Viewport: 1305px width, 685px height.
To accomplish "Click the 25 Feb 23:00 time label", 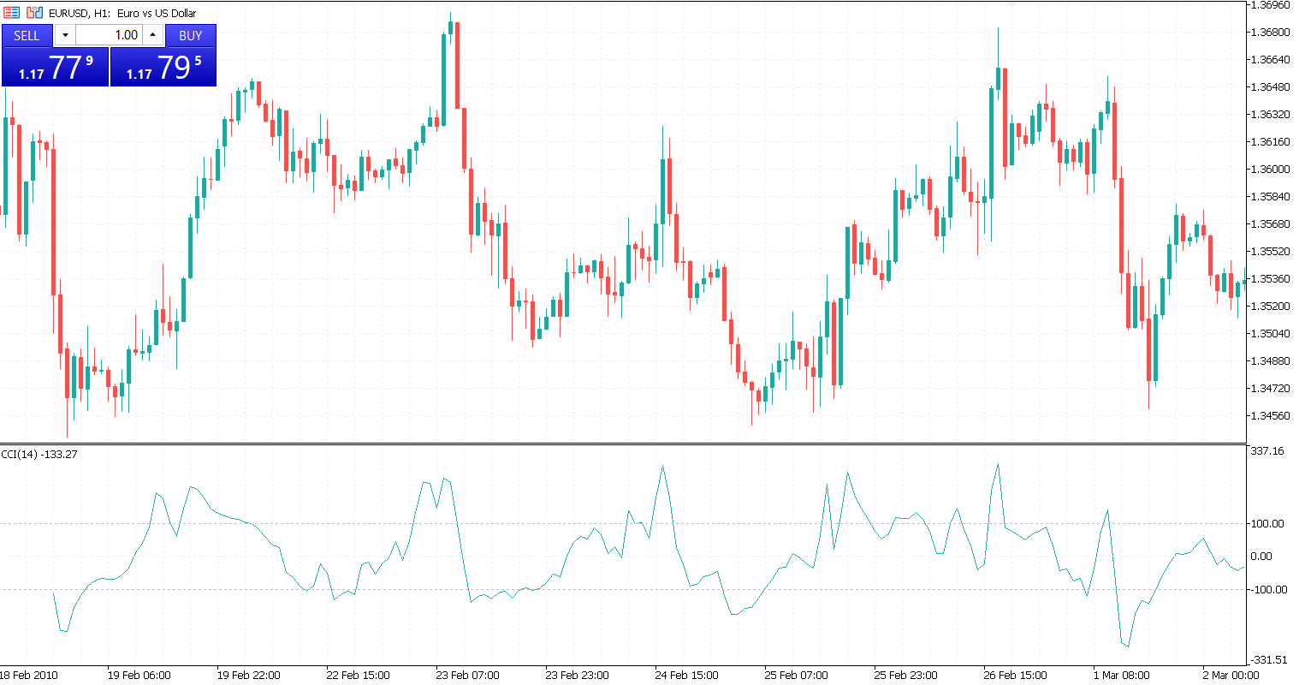I will click(906, 676).
